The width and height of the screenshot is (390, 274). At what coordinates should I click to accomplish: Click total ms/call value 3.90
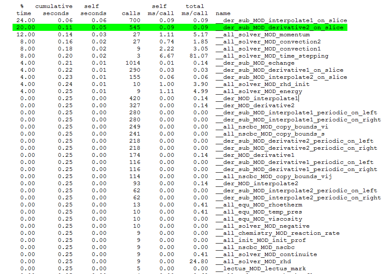click(x=201, y=84)
